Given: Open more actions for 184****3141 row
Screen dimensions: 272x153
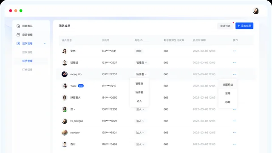Looking at the screenshot, I should click(x=235, y=51).
